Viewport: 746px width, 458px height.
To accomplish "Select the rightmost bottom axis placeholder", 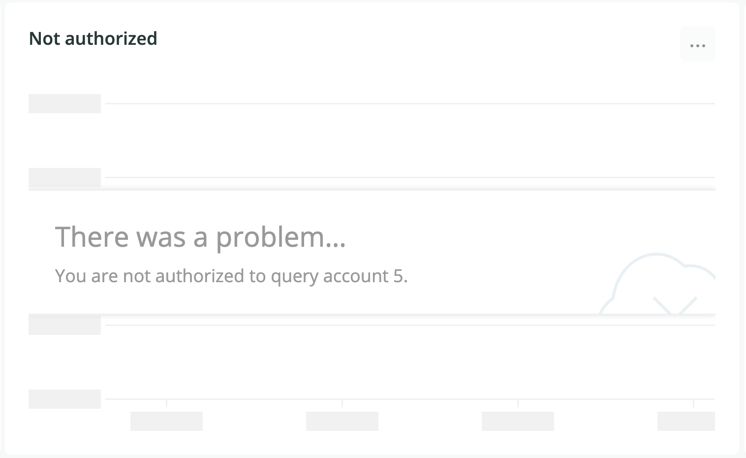I will [x=685, y=421].
